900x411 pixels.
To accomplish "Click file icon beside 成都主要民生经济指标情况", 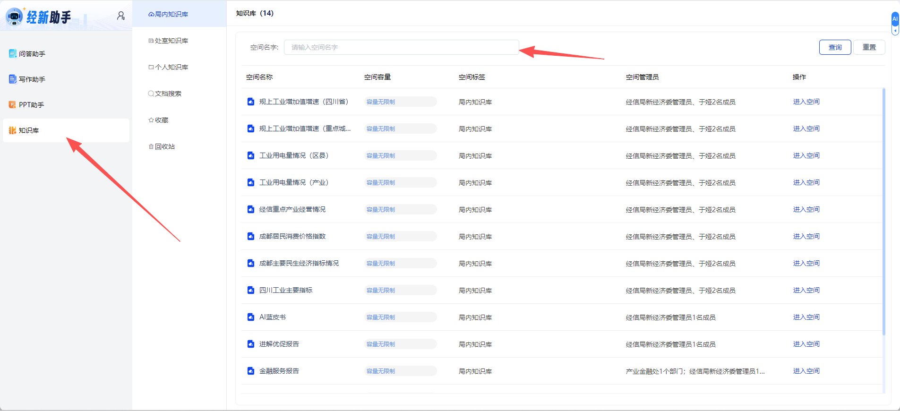I will point(251,263).
